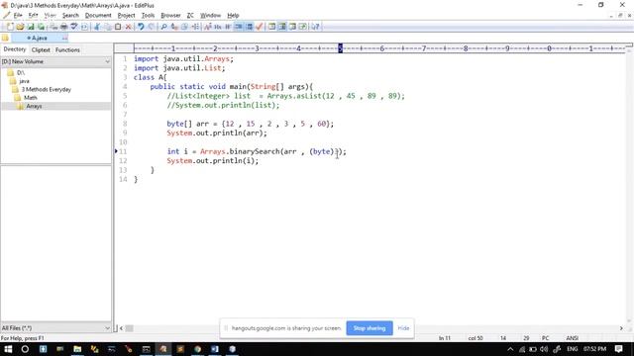Click the printer icon in toolbar
Image resolution: width=634 pixels, height=356 pixels.
pyautogui.click(x=63, y=27)
